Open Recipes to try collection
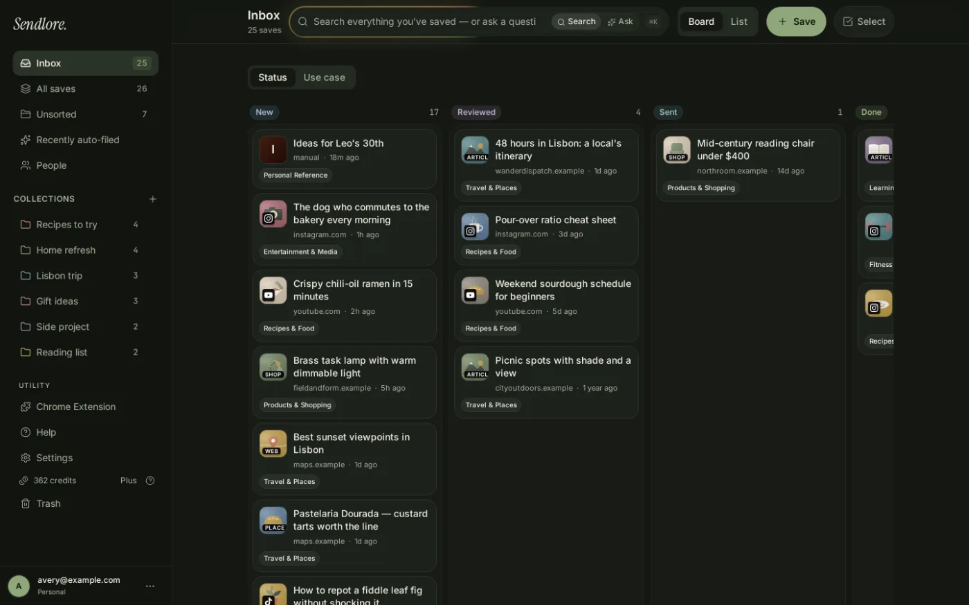969x605 pixels. click(x=86, y=225)
